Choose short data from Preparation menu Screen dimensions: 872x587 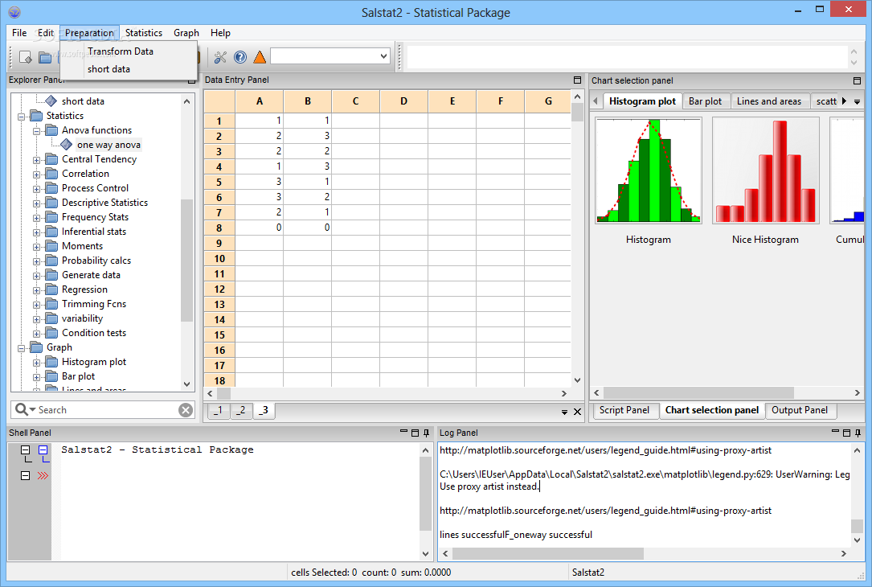(108, 69)
